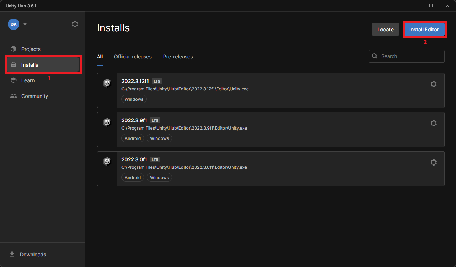The image size is (456, 267).
Task: Open settings for Unity version 2022.3.12f1
Action: pyautogui.click(x=434, y=84)
